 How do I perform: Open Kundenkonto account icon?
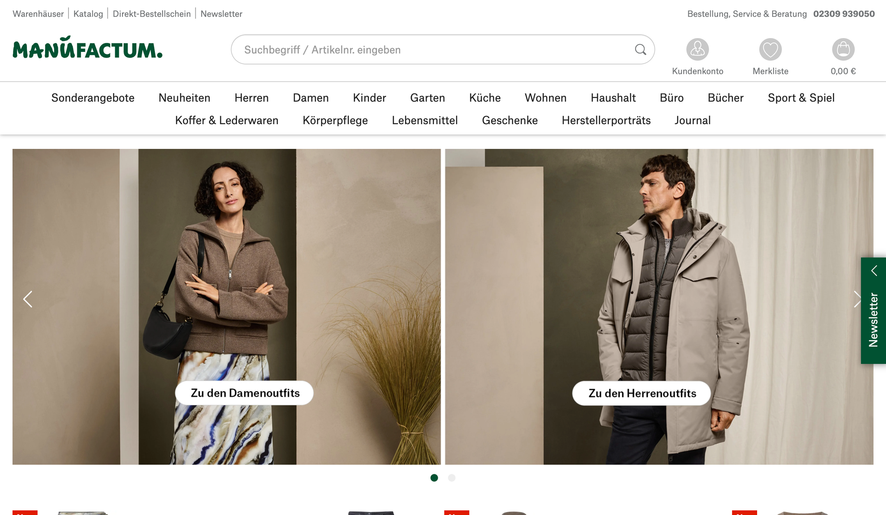[697, 49]
